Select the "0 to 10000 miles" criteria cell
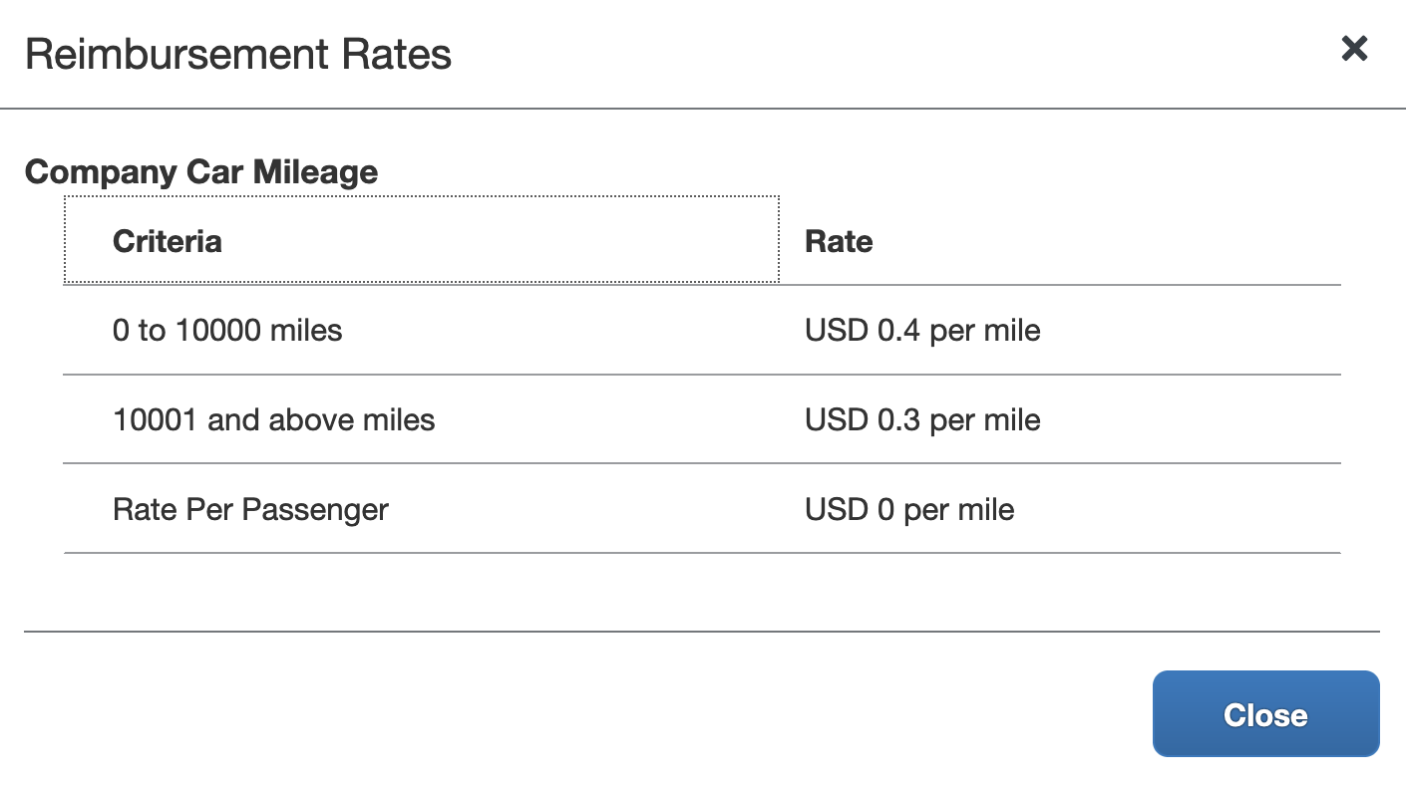1406x787 pixels. pos(227,331)
